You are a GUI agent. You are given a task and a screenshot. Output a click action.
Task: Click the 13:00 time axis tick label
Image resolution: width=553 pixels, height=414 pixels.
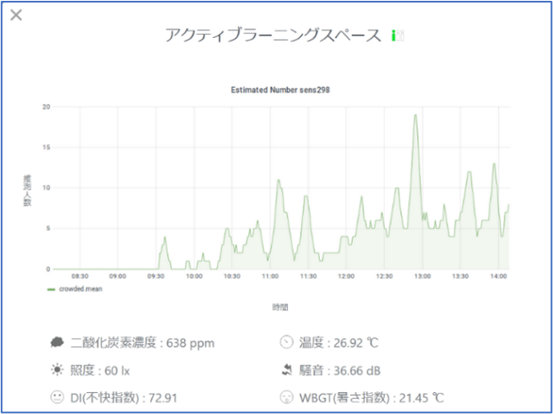[422, 276]
